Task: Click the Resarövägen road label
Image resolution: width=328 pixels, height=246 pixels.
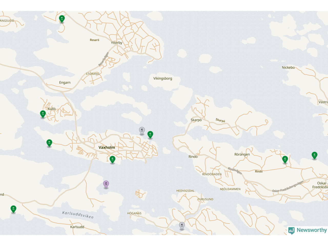Action: pyautogui.click(x=104, y=59)
